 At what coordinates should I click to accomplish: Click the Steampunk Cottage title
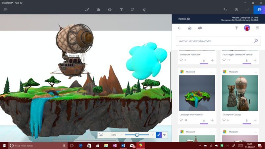pos(232,115)
